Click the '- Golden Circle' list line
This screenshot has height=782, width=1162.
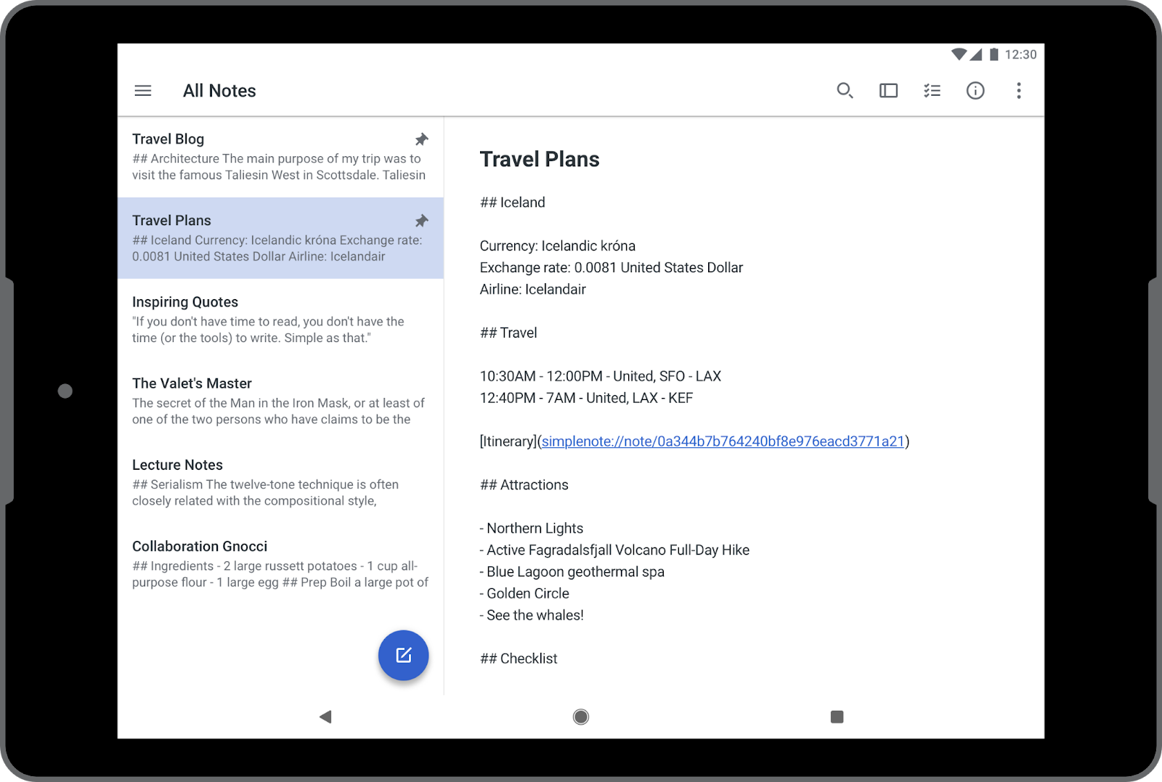(x=524, y=594)
